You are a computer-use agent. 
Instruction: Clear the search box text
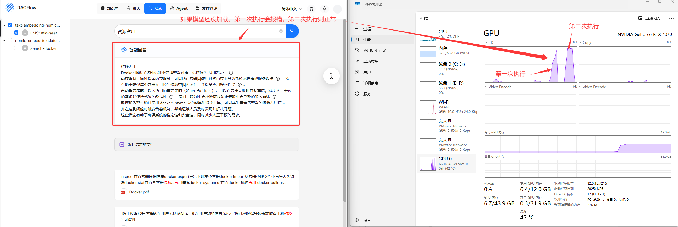281,31
